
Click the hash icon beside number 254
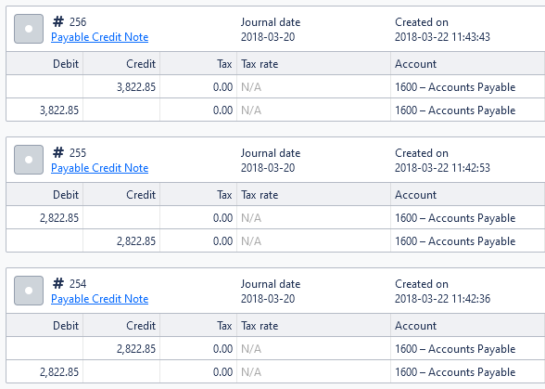point(58,283)
